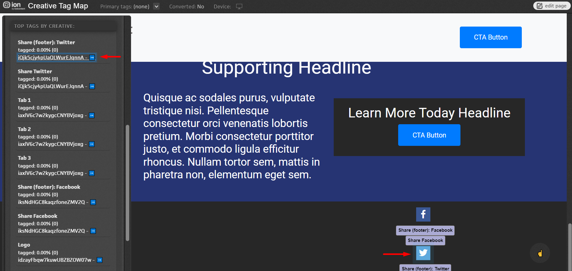Click the tag panel vertical scrollbar

[127, 183]
